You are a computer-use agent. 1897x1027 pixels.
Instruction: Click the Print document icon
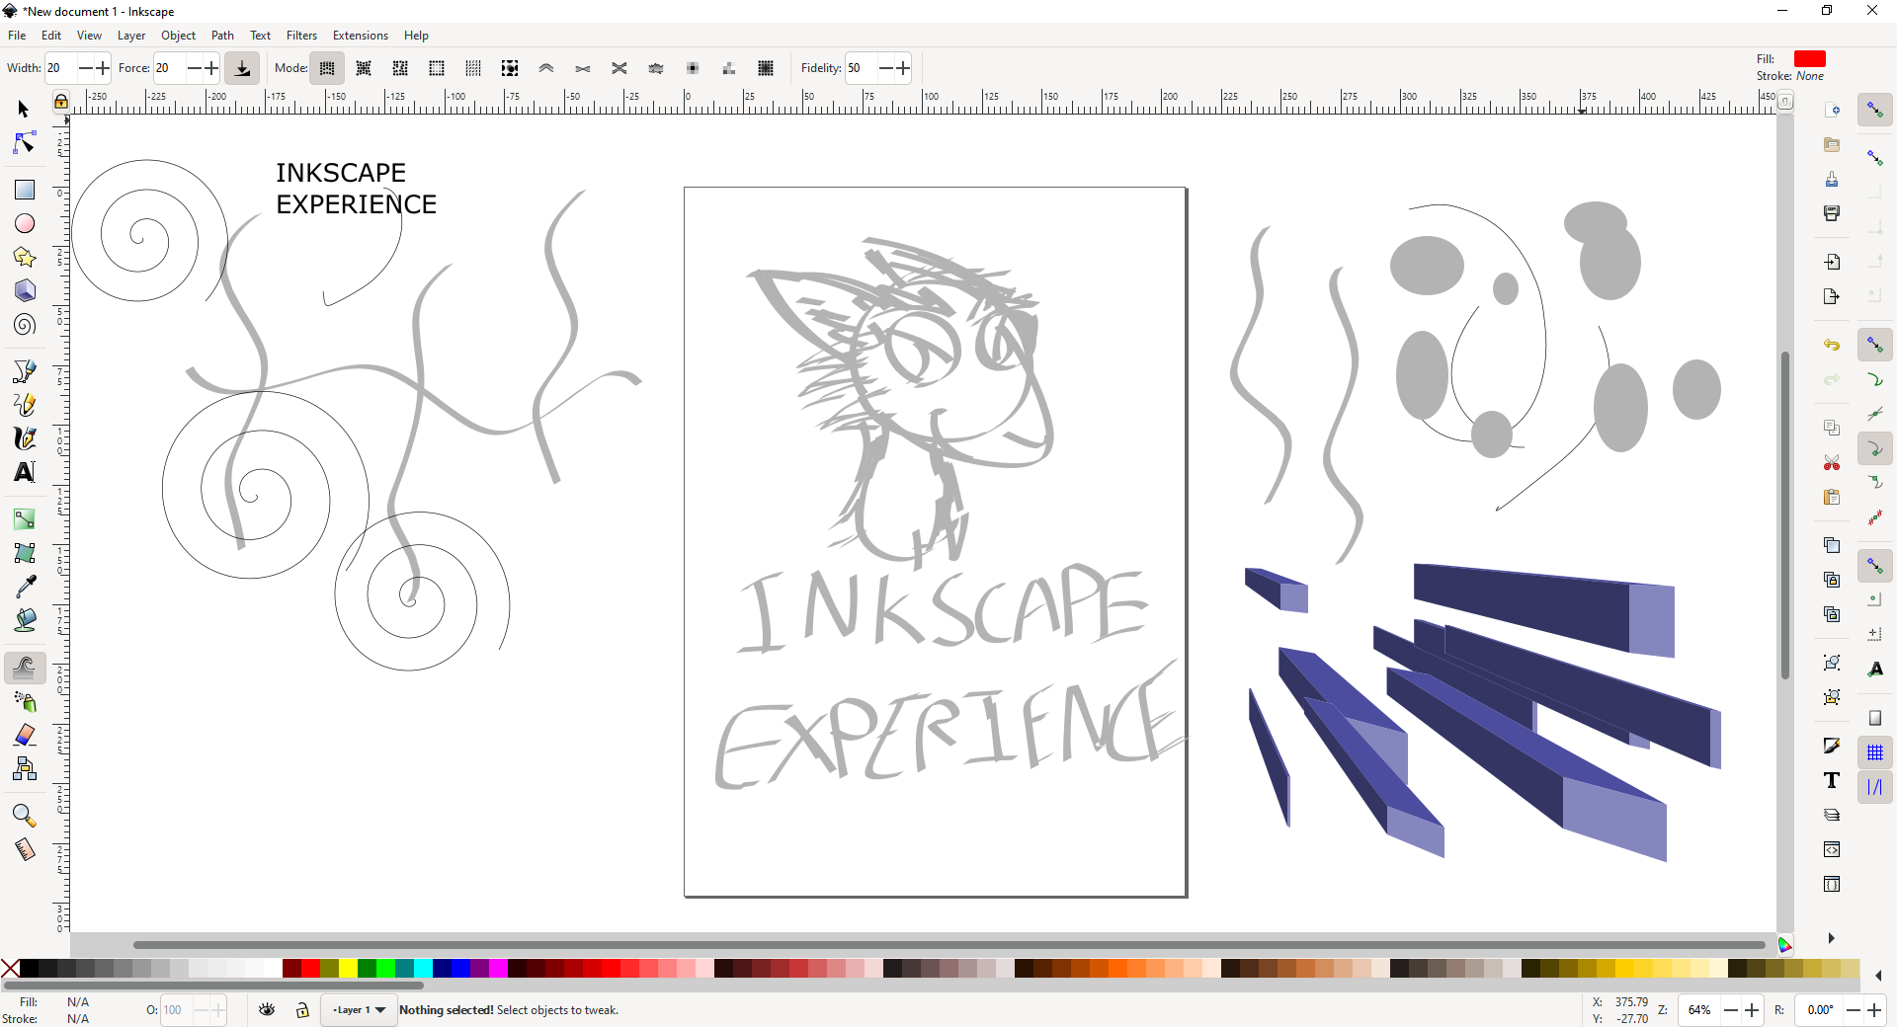click(x=1832, y=213)
